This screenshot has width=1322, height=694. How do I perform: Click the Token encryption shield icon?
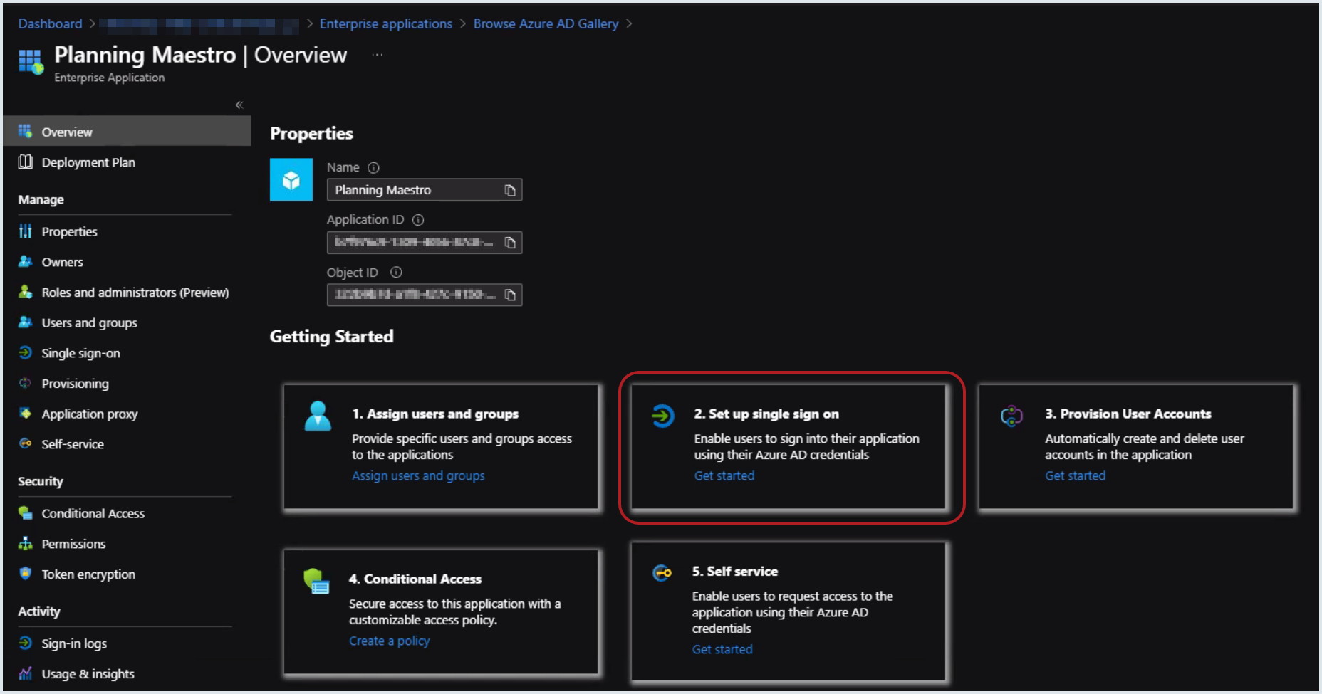click(26, 574)
